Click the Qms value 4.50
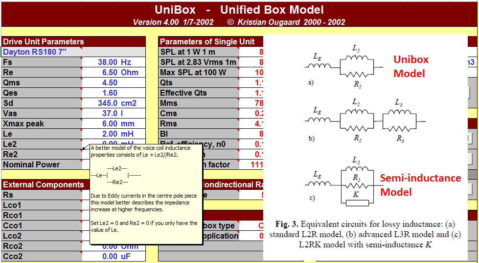 click(110, 82)
